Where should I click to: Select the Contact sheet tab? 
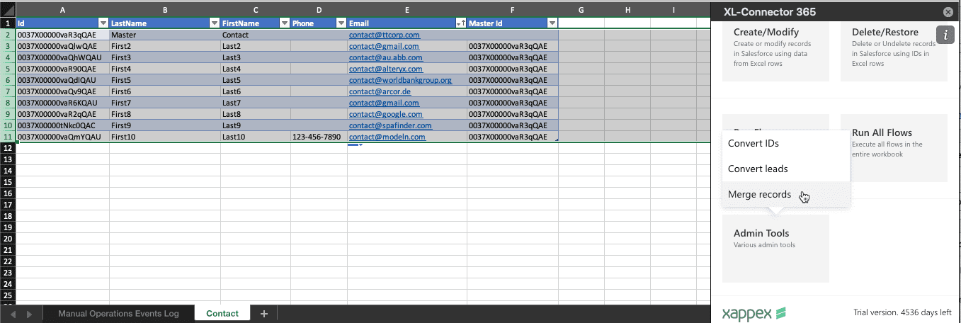click(x=222, y=313)
